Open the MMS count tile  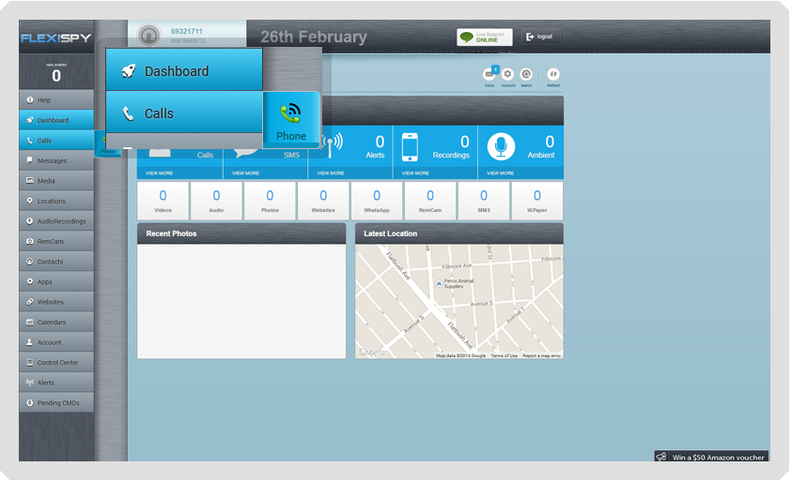(484, 201)
